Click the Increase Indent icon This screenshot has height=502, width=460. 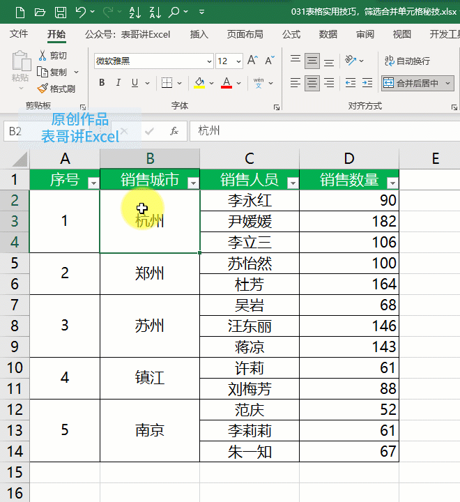coord(367,83)
